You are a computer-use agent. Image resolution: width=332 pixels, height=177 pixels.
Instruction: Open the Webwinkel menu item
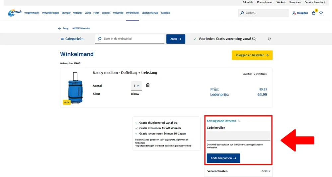pyautogui.click(x=132, y=13)
